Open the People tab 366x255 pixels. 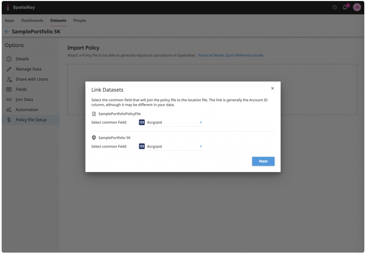tap(79, 21)
